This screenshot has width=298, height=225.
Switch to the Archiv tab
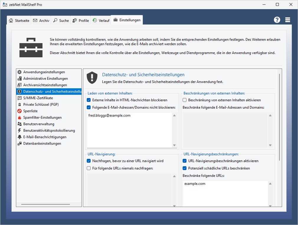tap(41, 21)
